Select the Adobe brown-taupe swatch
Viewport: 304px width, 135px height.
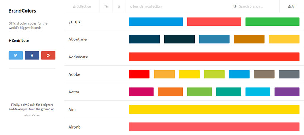pos(264,74)
